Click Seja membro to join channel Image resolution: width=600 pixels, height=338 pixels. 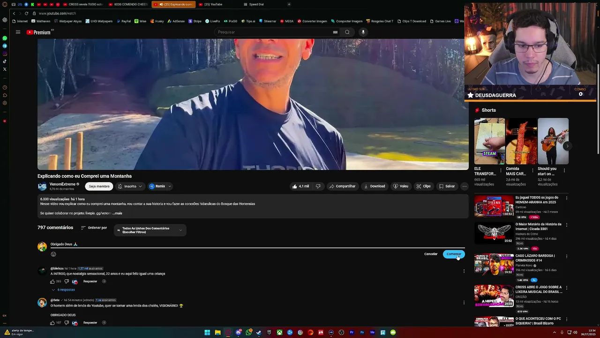(x=99, y=186)
